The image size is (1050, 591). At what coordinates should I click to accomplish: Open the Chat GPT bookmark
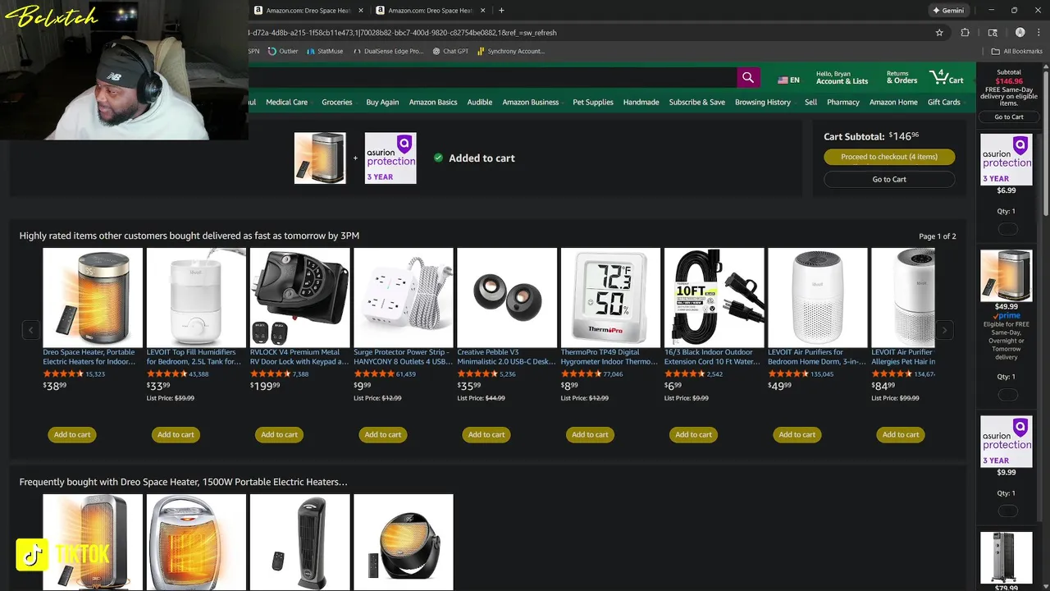pyautogui.click(x=450, y=51)
